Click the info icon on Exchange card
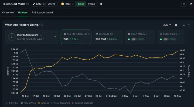This screenshot has width=194, height=107. (111, 34)
